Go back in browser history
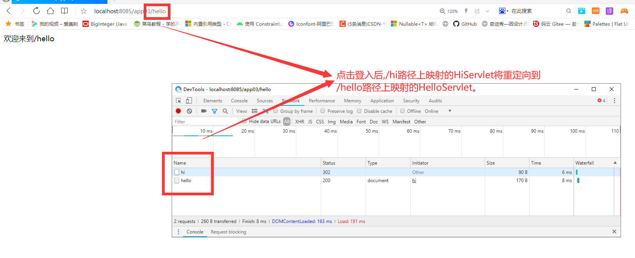 (9, 11)
